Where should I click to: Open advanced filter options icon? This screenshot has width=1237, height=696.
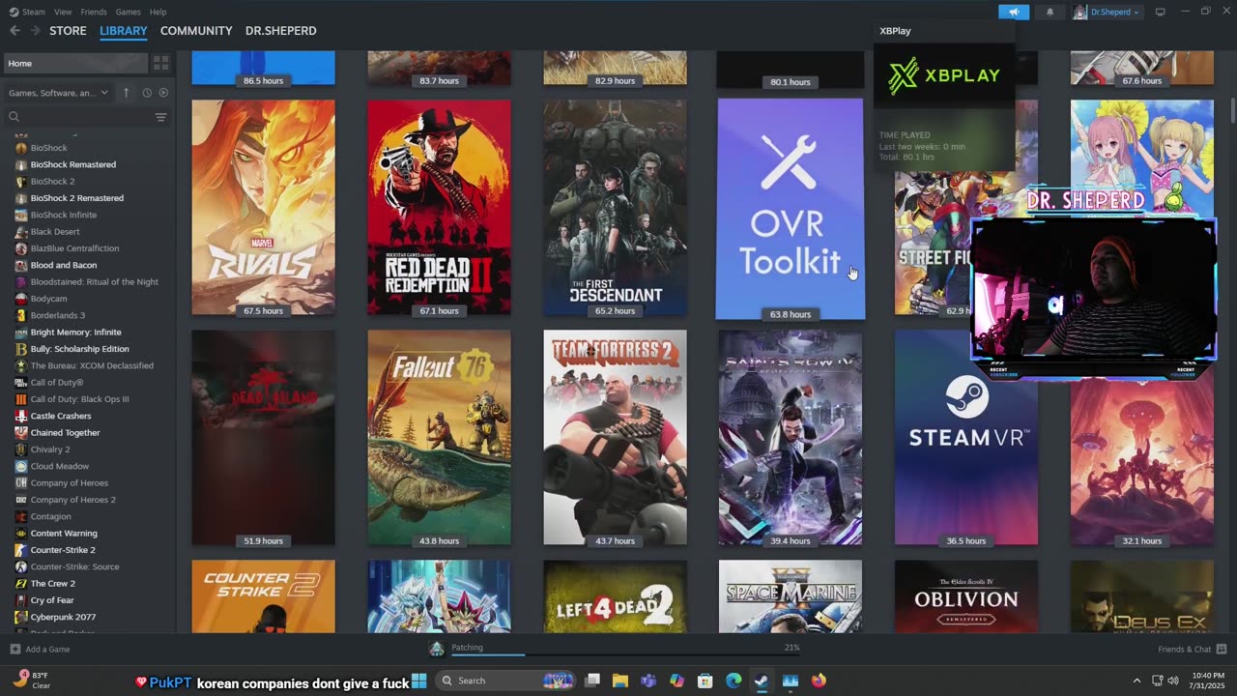(x=160, y=117)
